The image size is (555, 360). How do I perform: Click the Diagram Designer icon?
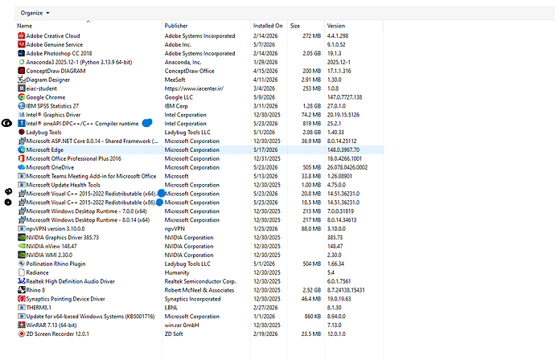coord(22,80)
